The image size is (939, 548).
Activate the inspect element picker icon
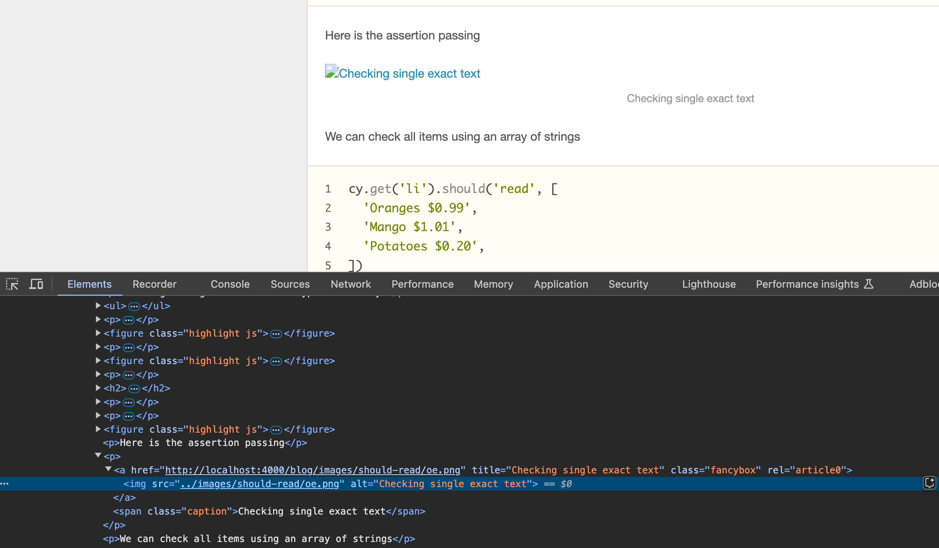pyautogui.click(x=12, y=284)
